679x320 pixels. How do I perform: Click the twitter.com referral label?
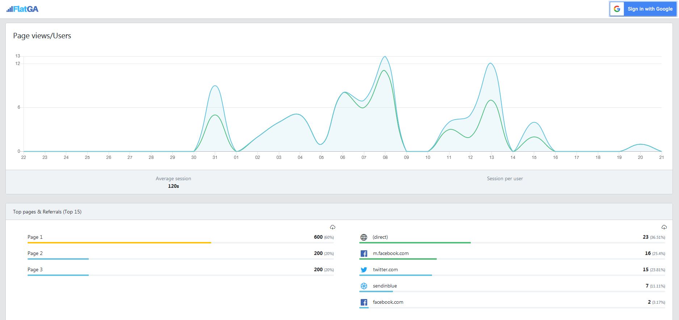(385, 269)
